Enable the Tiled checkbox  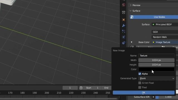(x=140, y=87)
